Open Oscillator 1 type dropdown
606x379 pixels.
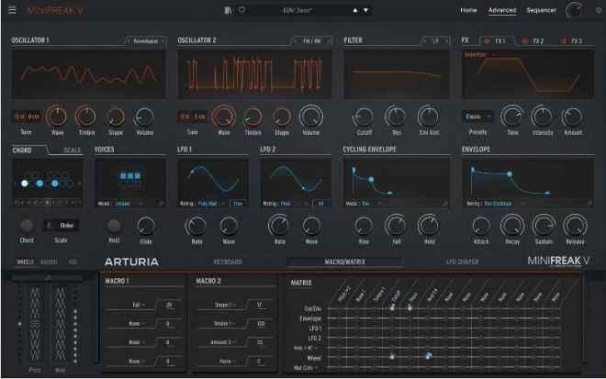[x=146, y=40]
